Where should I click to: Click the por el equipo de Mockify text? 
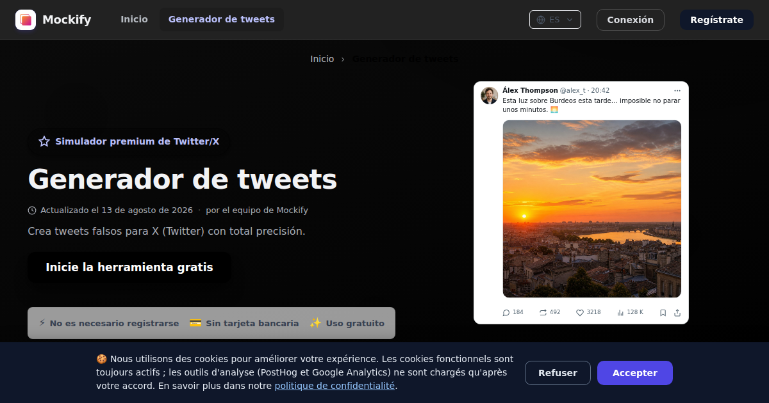[x=257, y=210]
